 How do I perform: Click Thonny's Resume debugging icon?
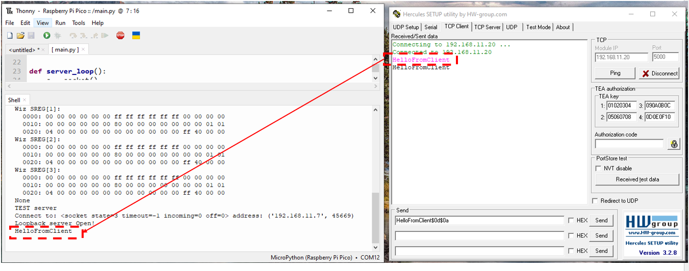tap(105, 36)
